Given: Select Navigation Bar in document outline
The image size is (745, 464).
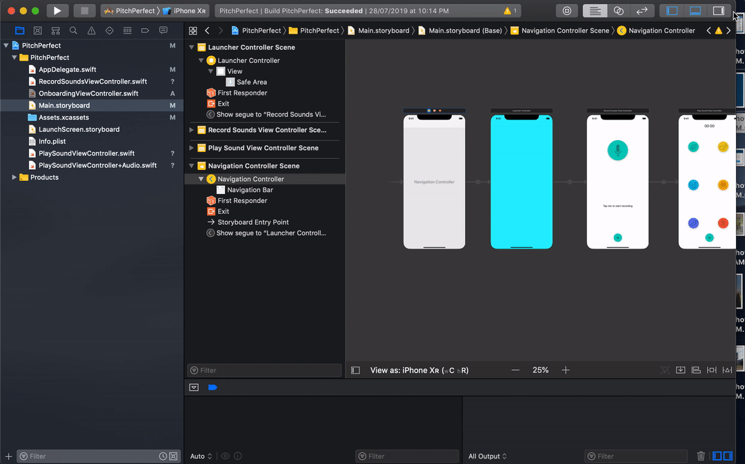Looking at the screenshot, I should pyautogui.click(x=250, y=190).
